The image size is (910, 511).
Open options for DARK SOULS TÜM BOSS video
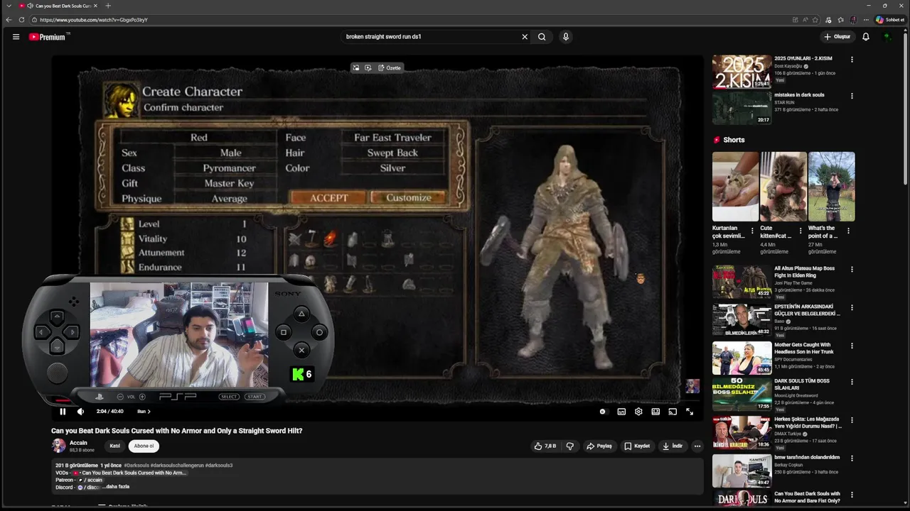(852, 382)
